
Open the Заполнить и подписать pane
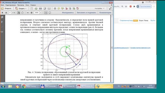(x=87, y=13)
